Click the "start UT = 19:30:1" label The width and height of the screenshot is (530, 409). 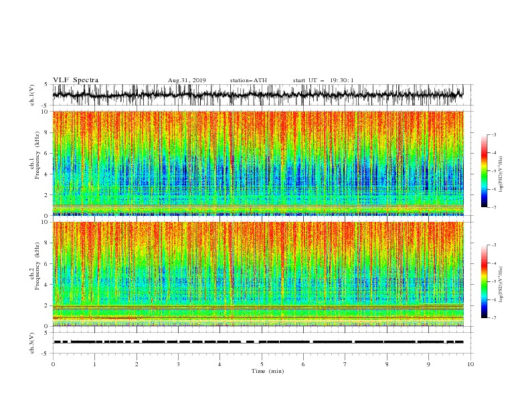pos(323,80)
